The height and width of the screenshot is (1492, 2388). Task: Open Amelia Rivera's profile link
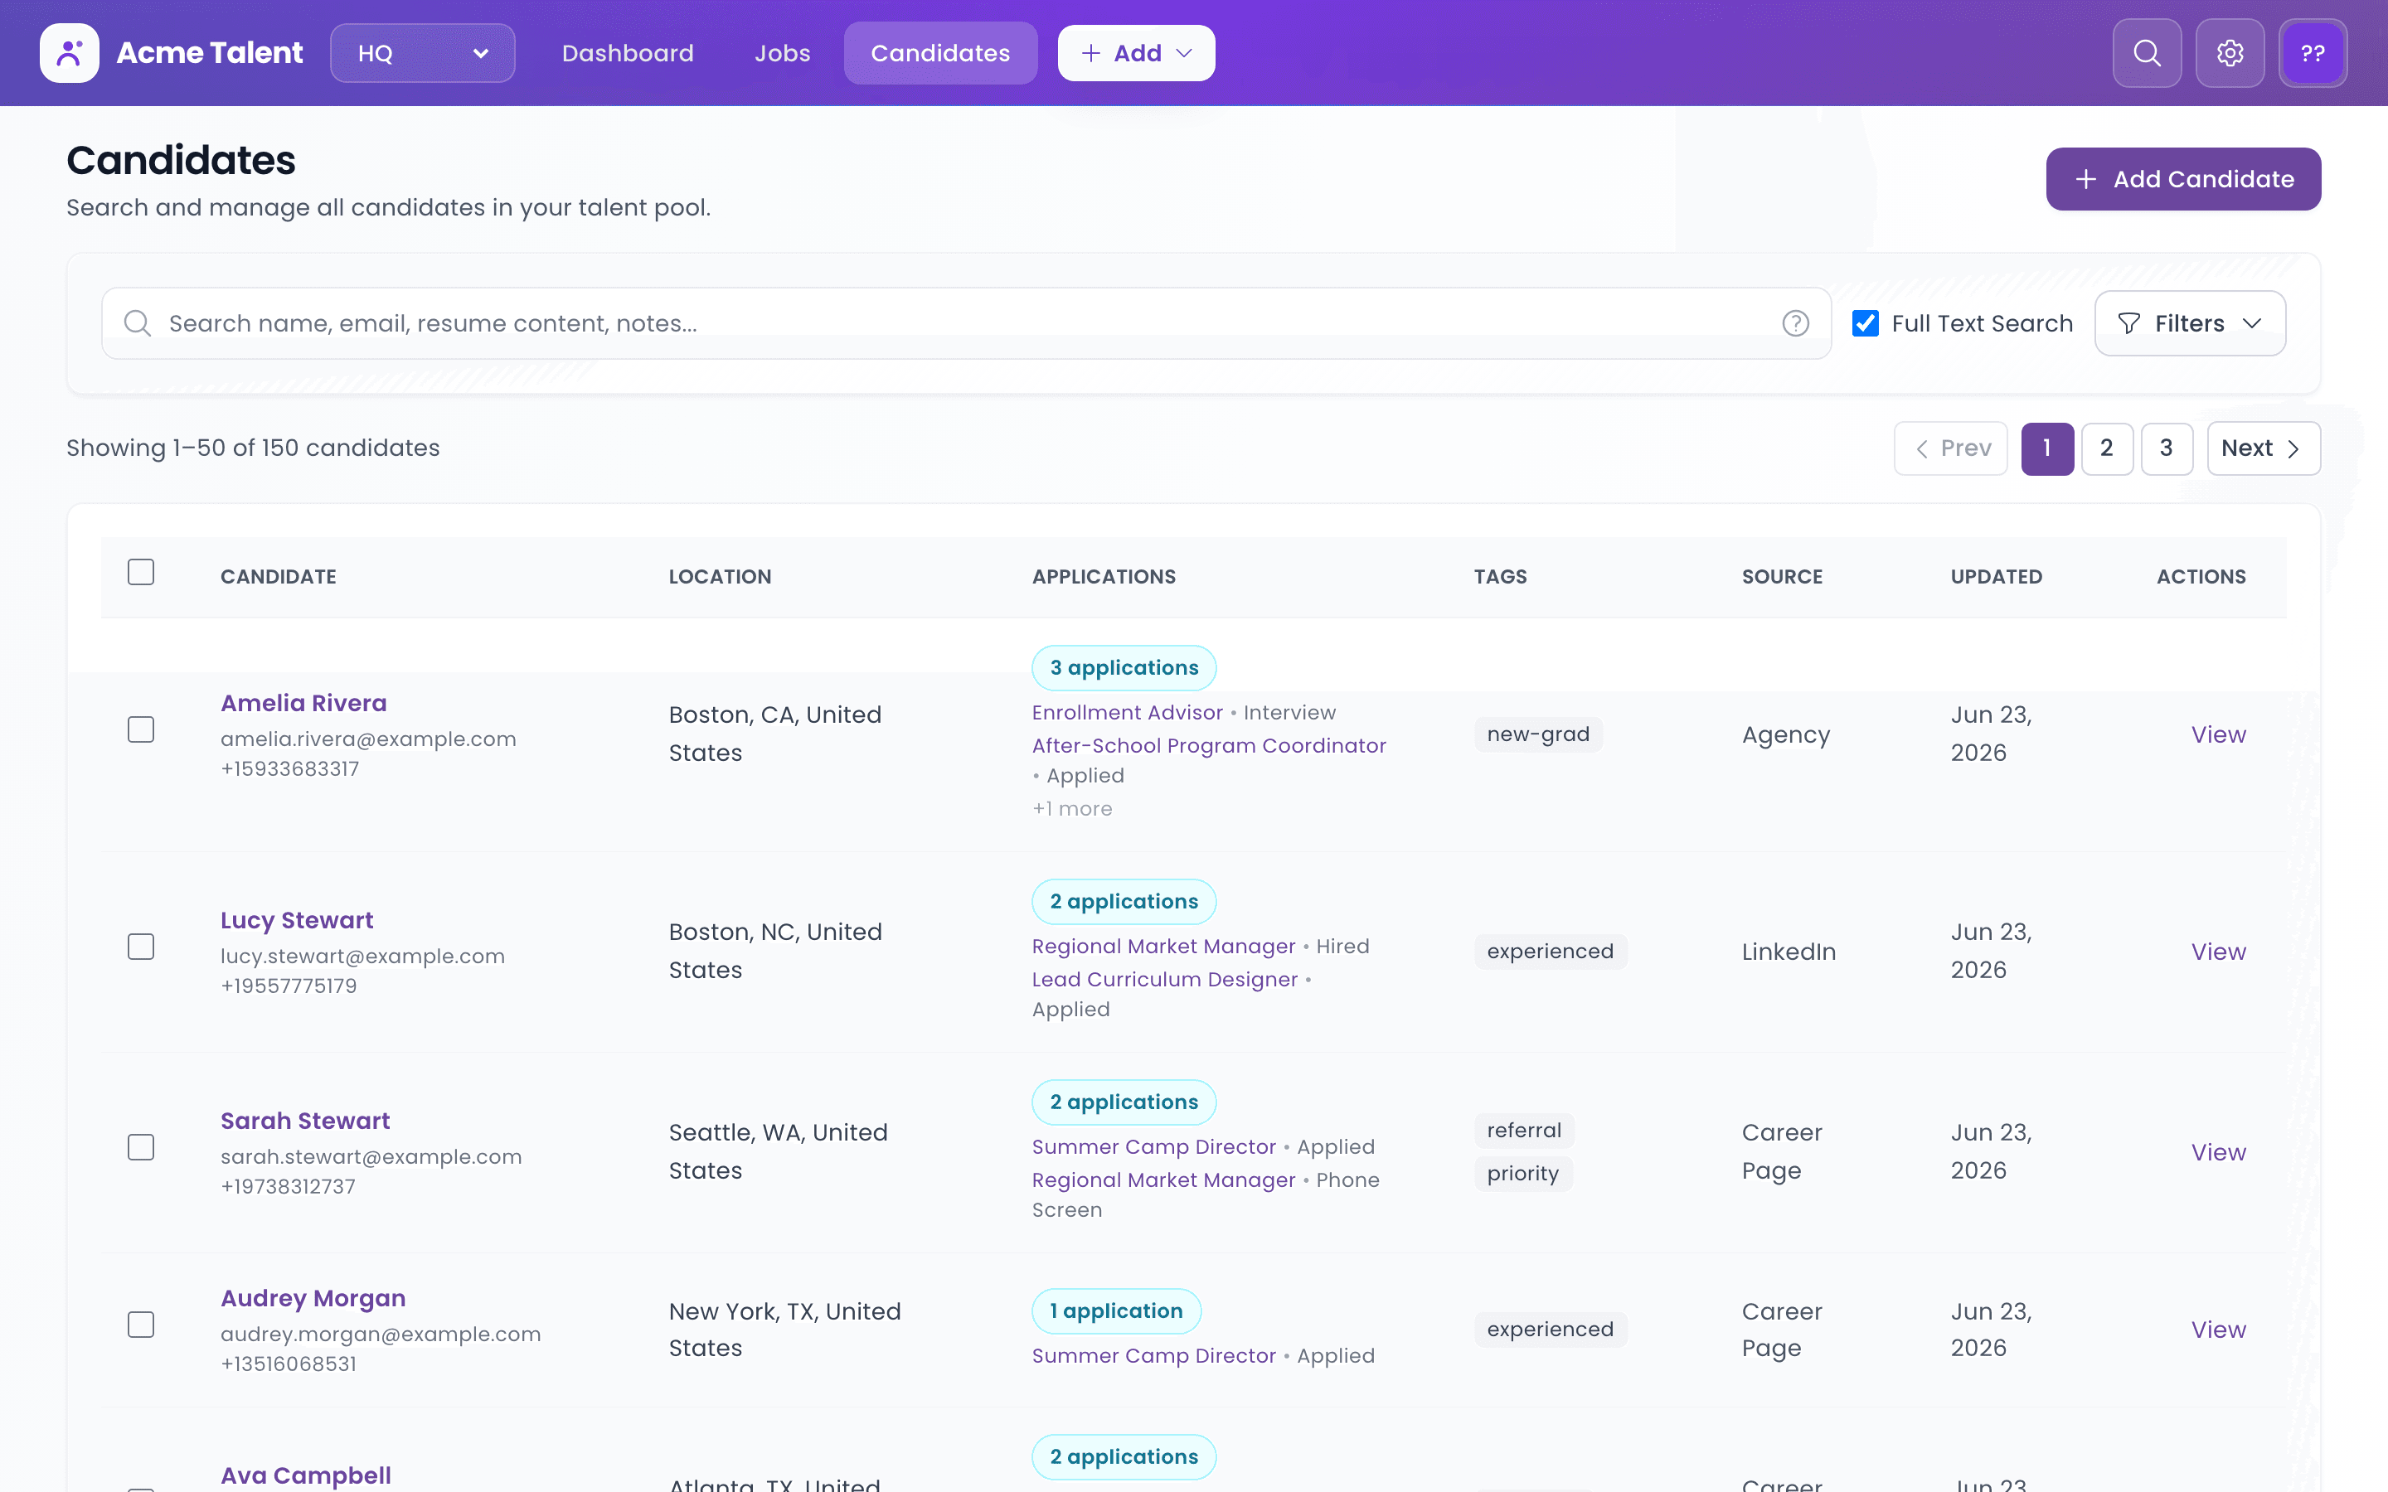303,704
